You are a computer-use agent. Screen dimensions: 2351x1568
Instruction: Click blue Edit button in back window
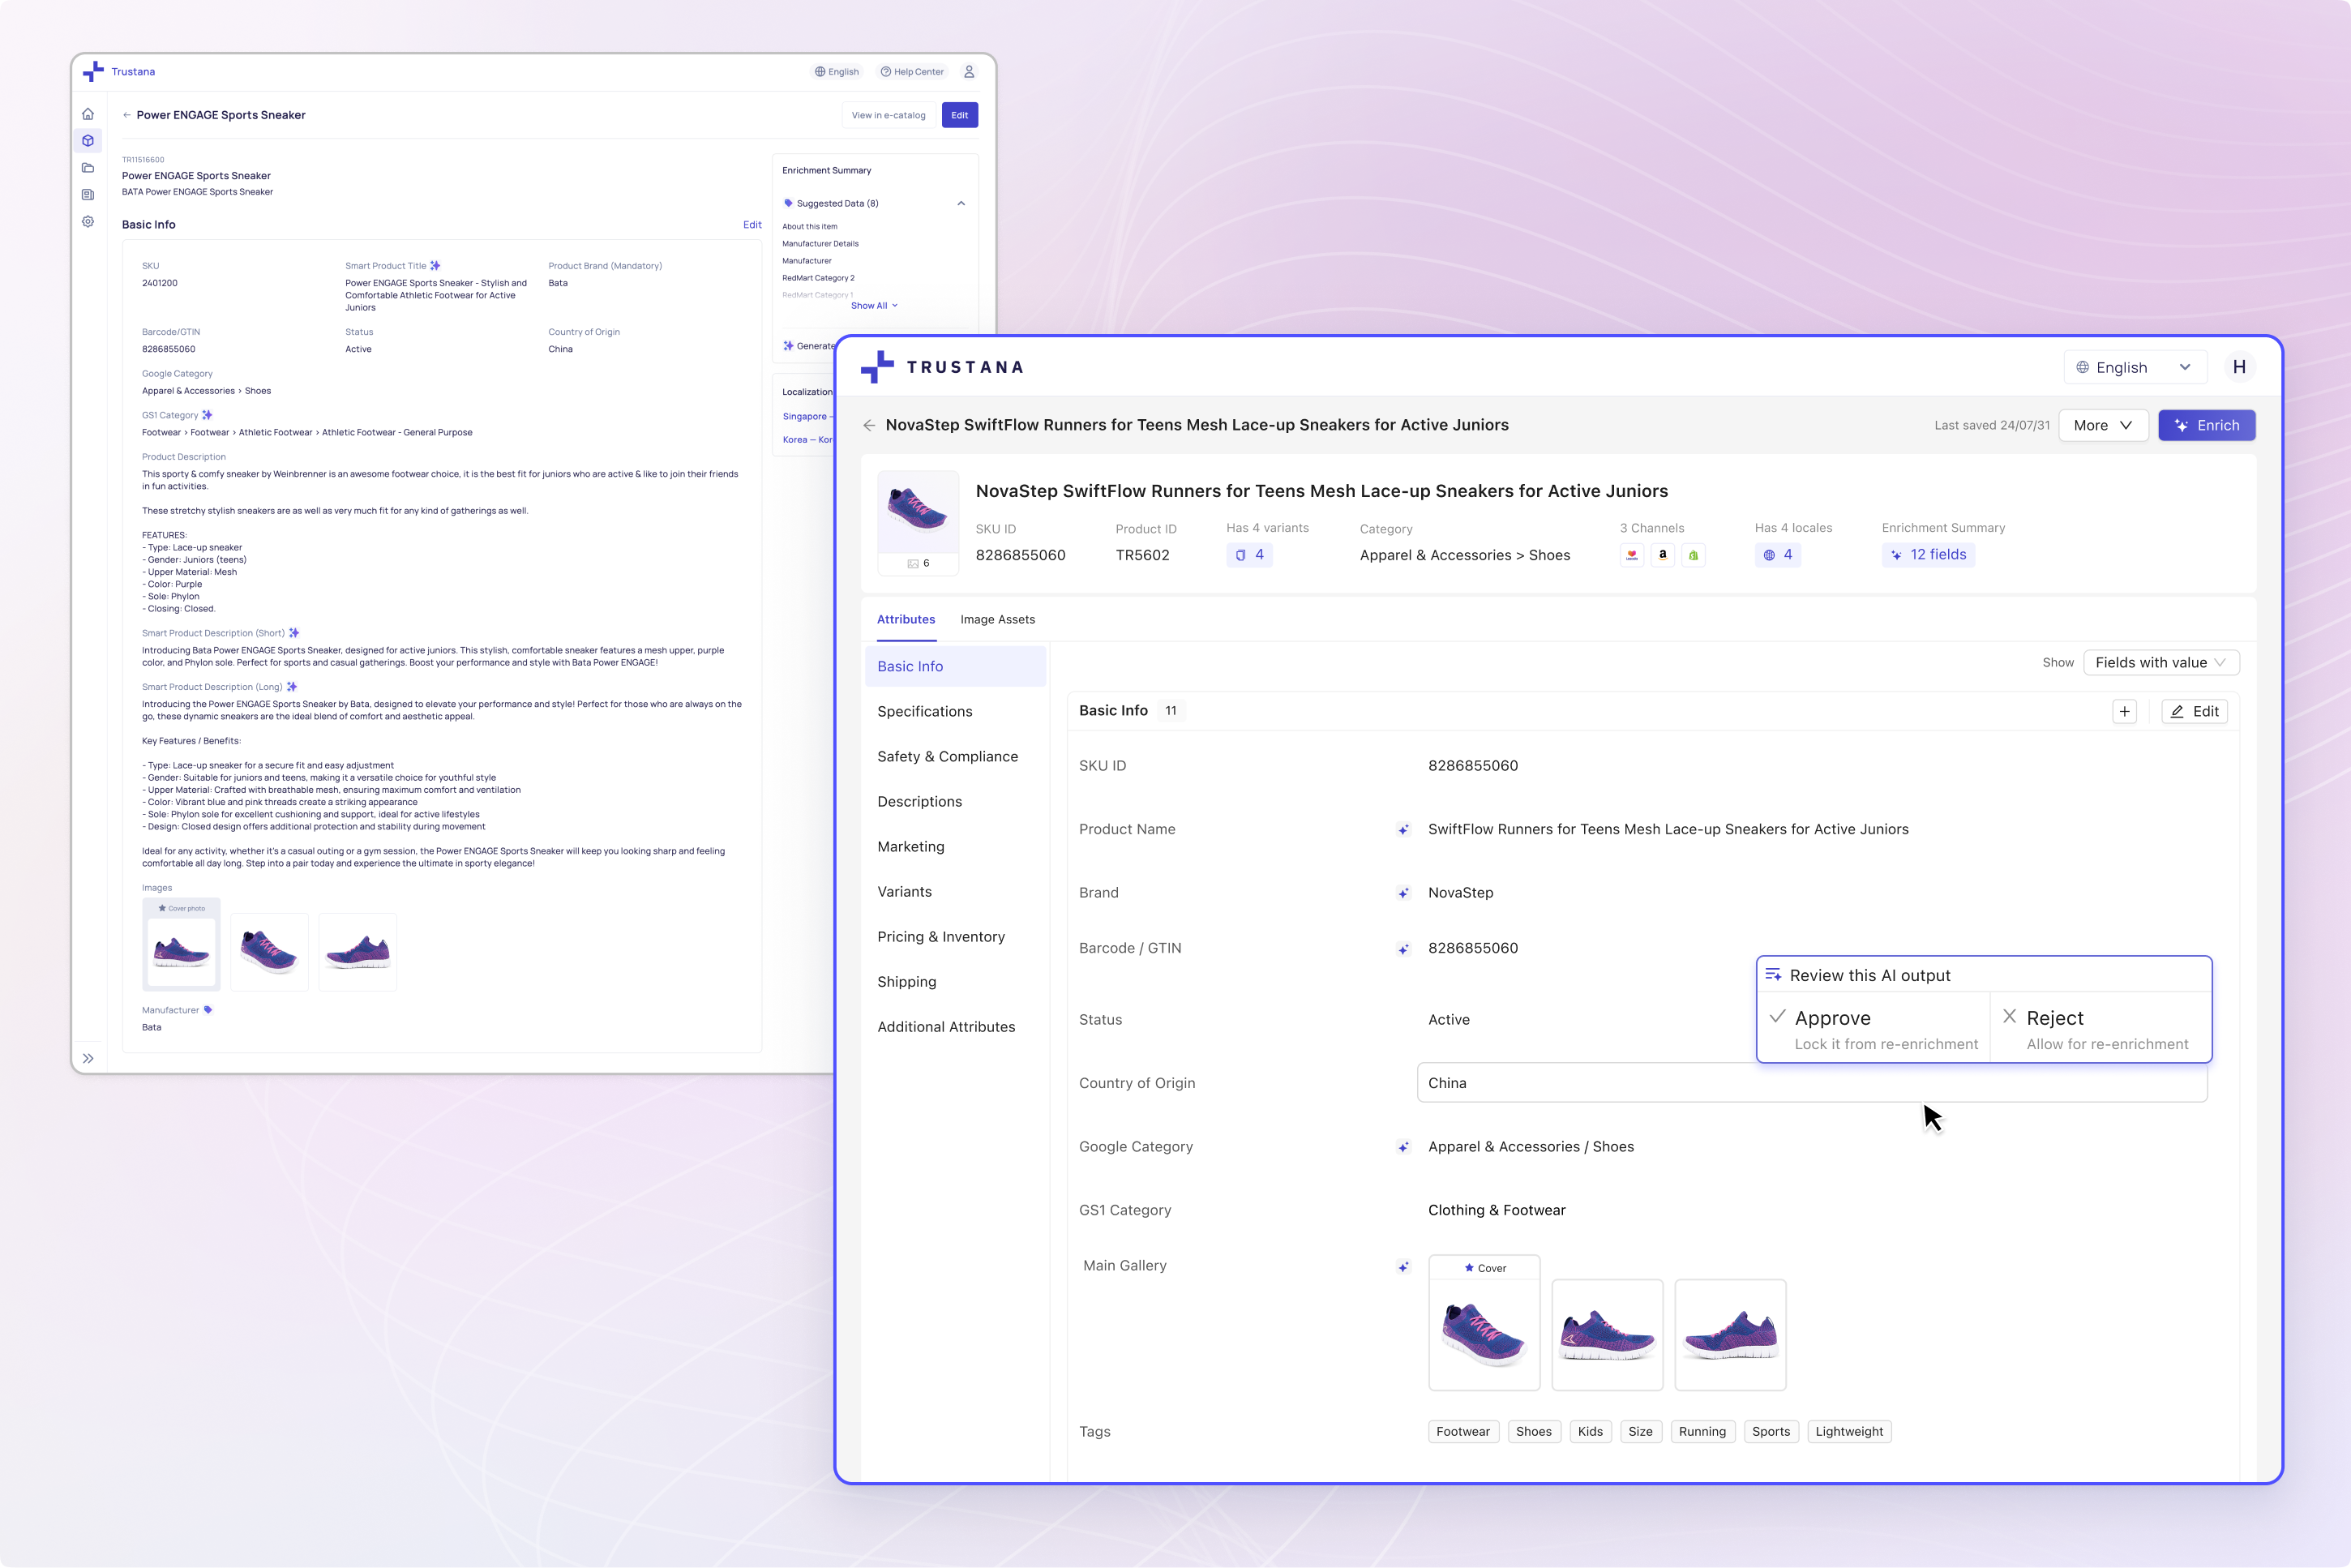[x=959, y=115]
